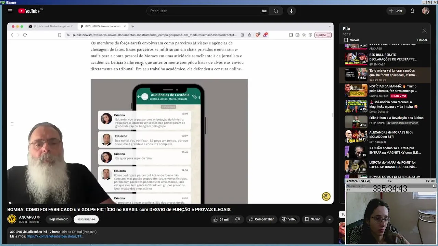Click 'Gazeta do Povo' channel name
This screenshot has width=438, height=246.
click(x=379, y=96)
